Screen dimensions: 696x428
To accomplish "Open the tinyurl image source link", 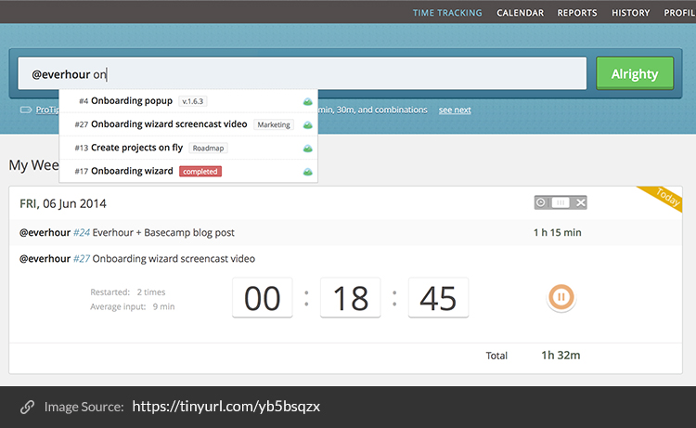I will (226, 407).
